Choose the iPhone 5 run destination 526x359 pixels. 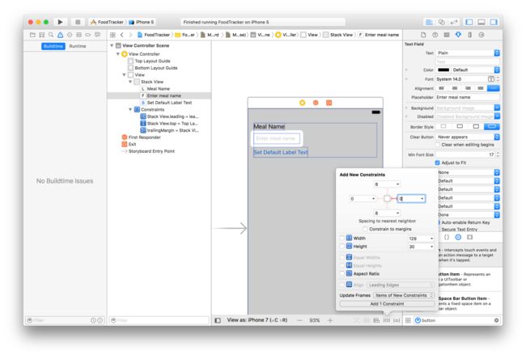click(x=142, y=22)
